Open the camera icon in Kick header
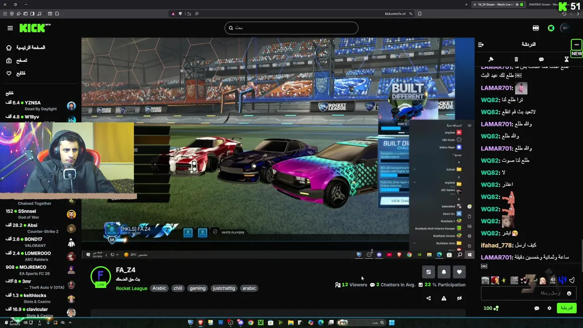The width and height of the screenshot is (583, 328). click(536, 28)
